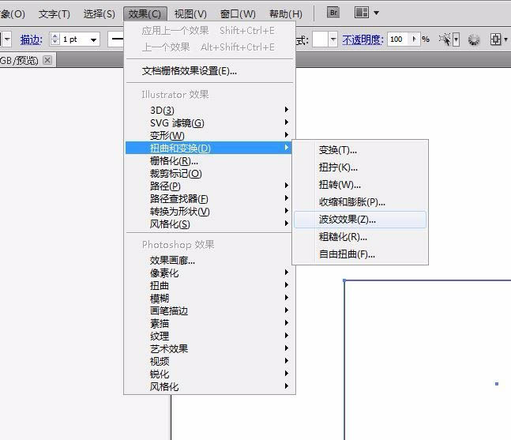
Task: Choose 栅格化(R)... from the menu
Action: click(x=209, y=160)
